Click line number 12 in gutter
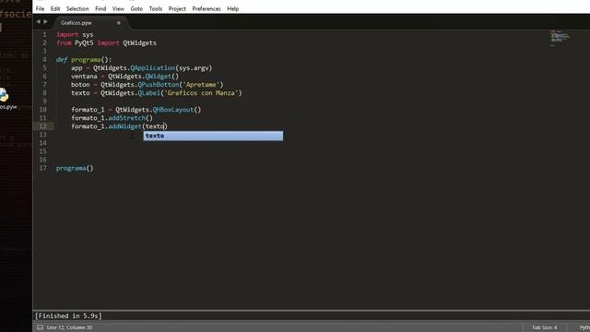Image resolution: width=590 pixels, height=332 pixels. pos(43,126)
